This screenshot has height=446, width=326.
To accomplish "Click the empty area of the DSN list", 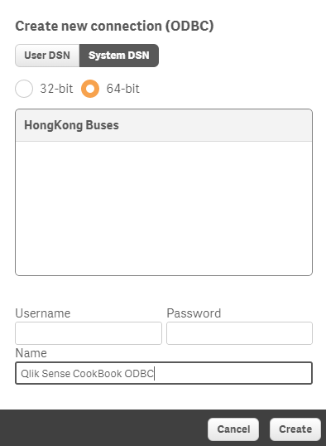I will 164,208.
